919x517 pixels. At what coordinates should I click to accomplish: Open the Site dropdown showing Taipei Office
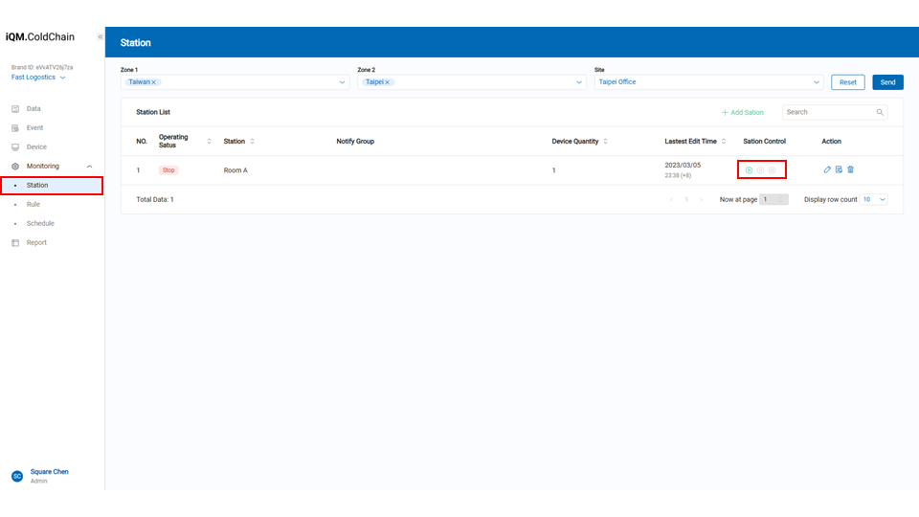816,82
